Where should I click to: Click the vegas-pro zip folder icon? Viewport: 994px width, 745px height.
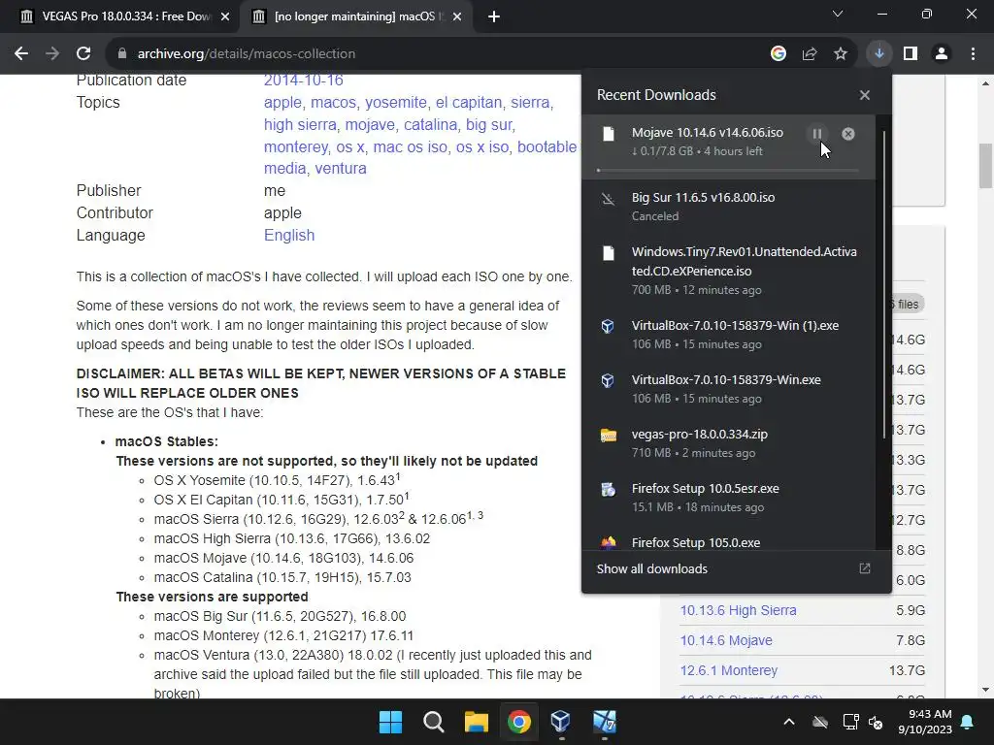[609, 436]
